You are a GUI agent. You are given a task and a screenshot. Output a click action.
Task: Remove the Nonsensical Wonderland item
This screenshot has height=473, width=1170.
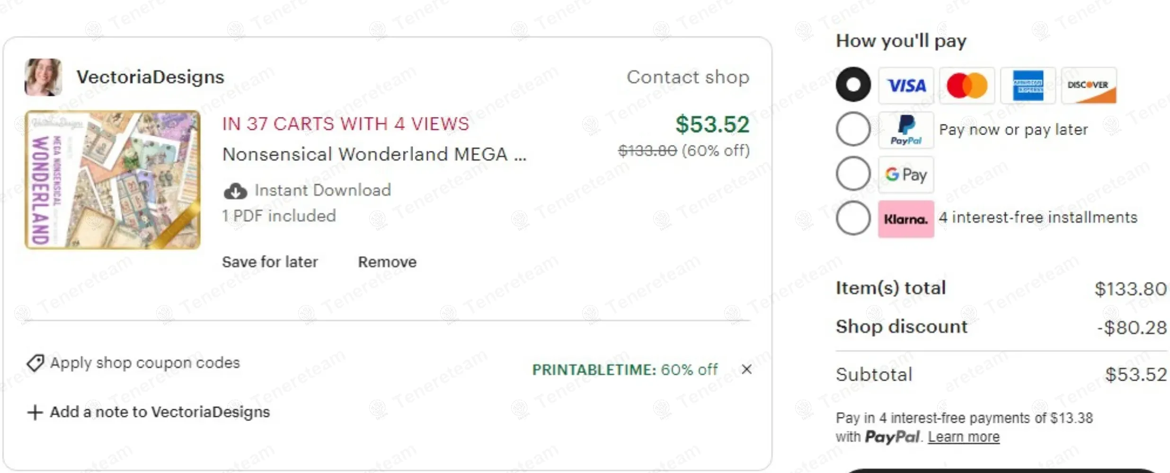pyautogui.click(x=387, y=262)
